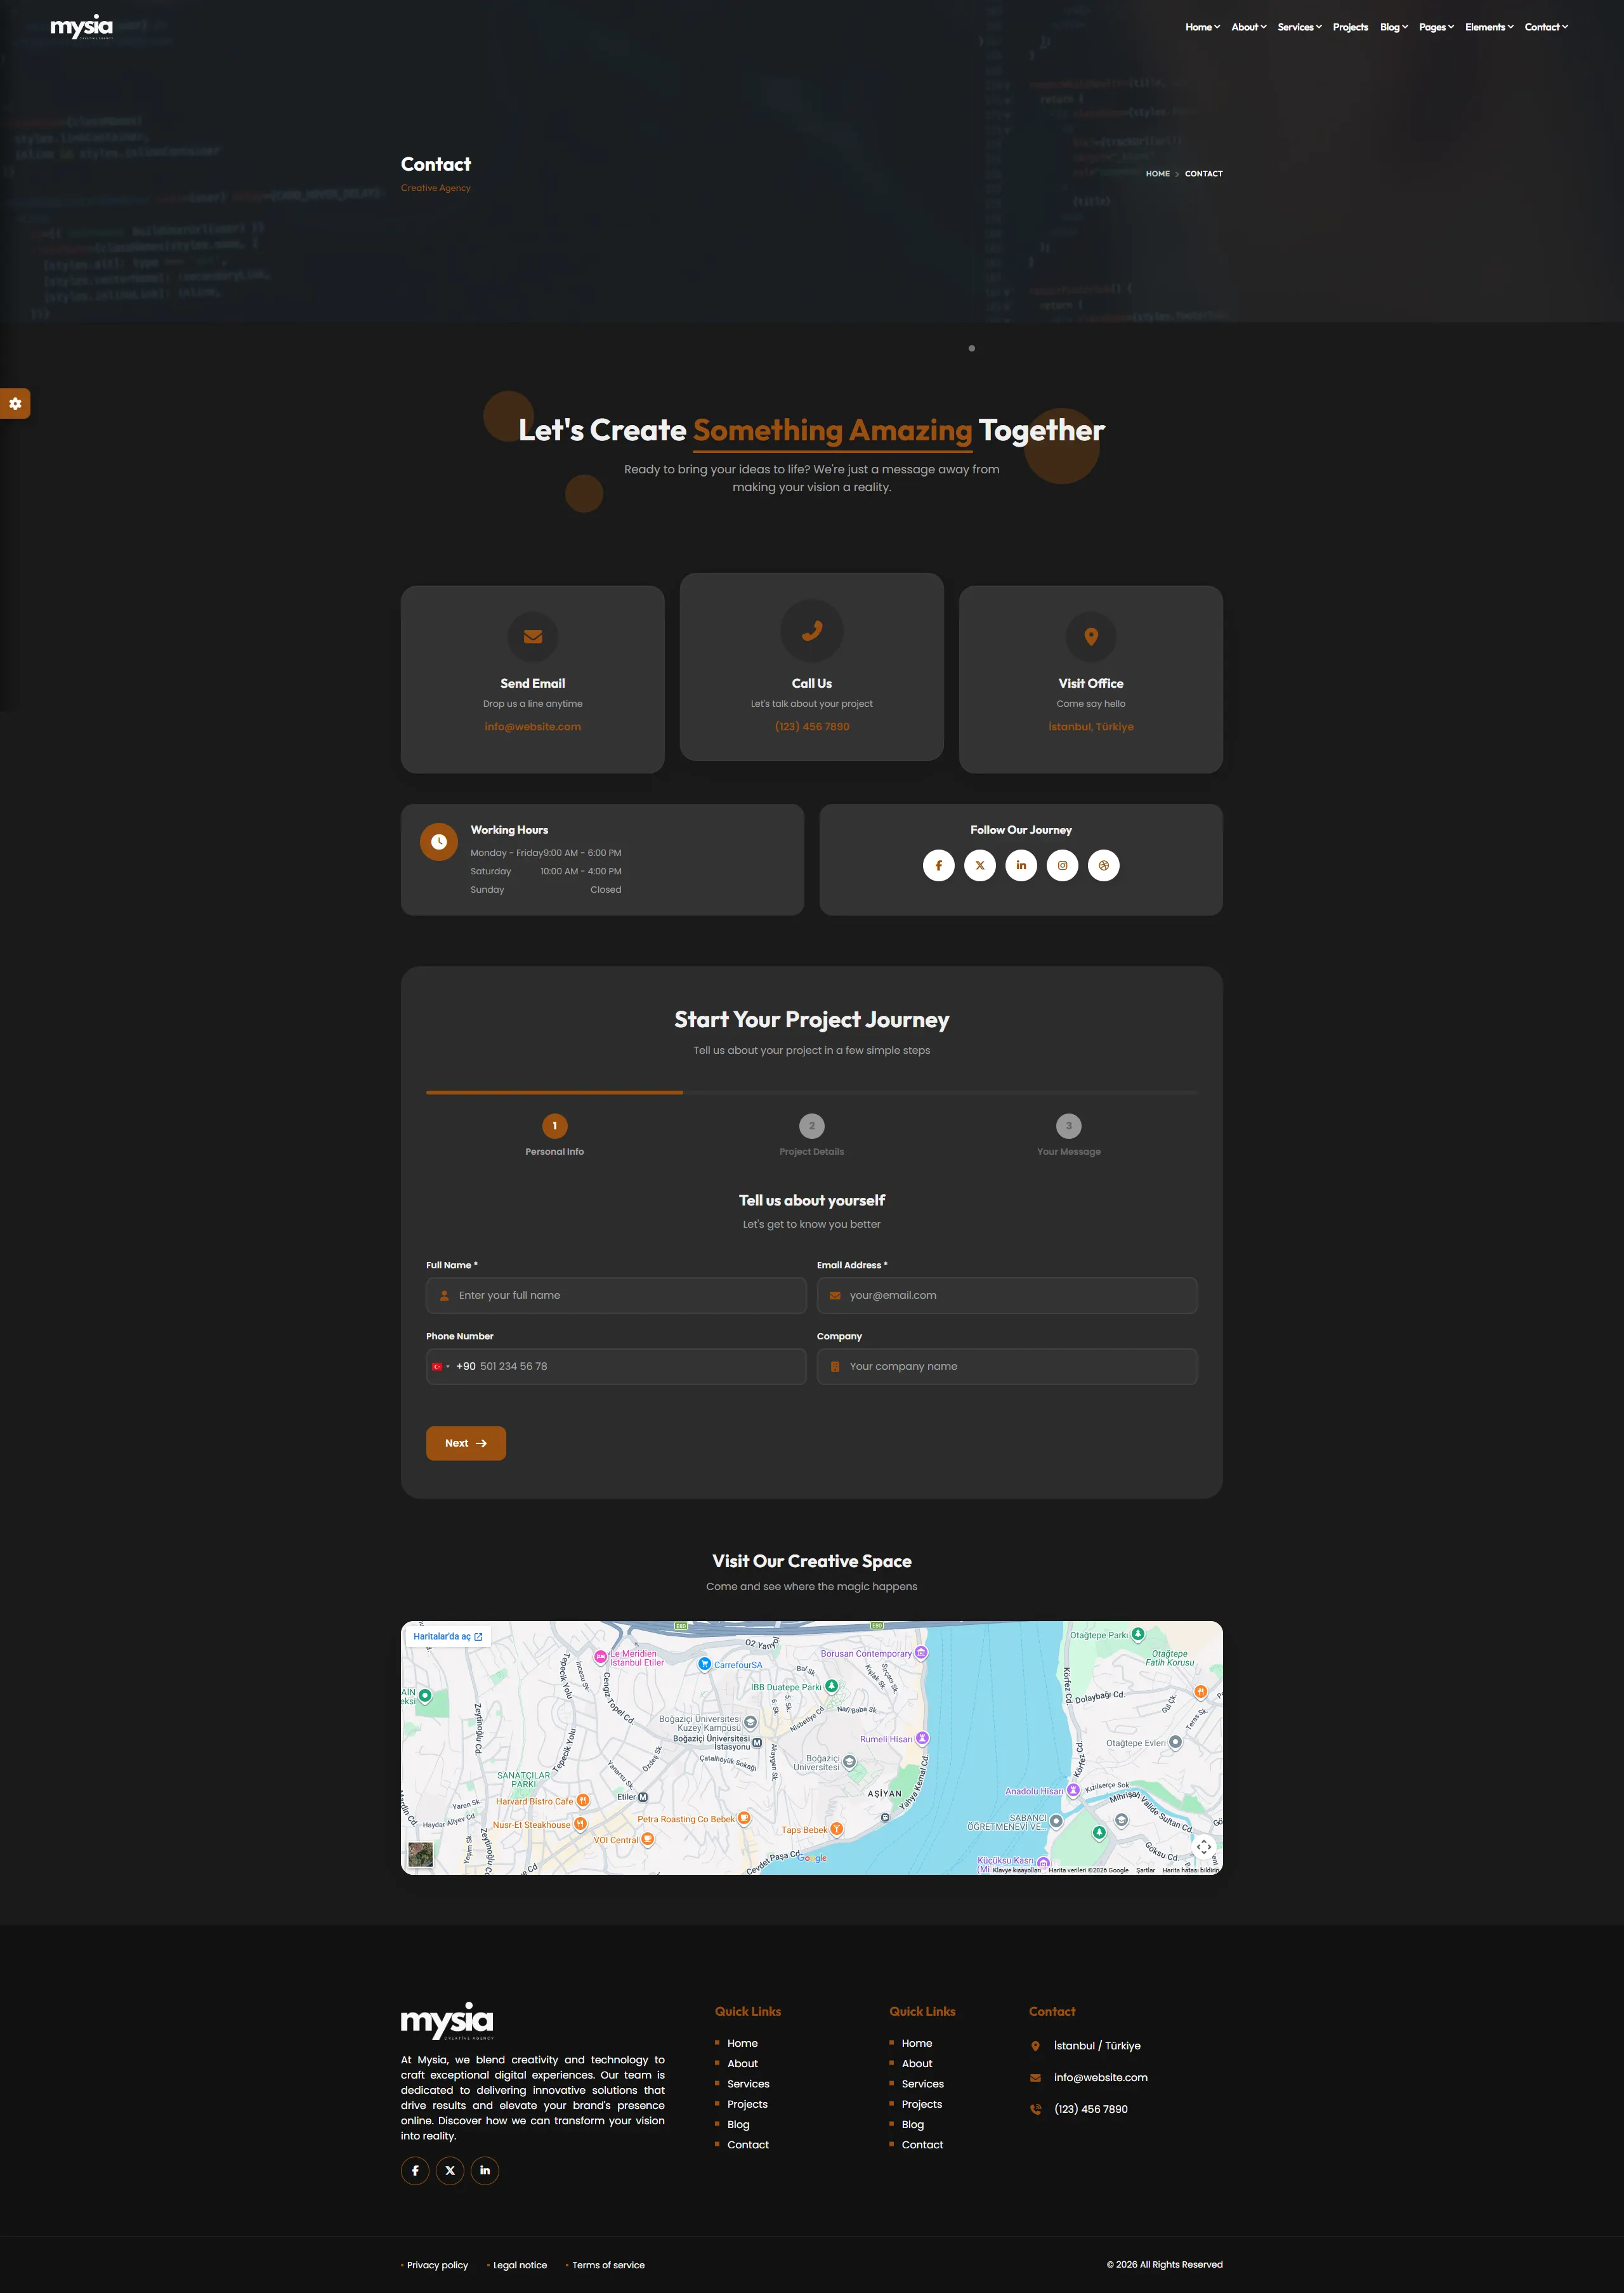
Task: Expand the Home dropdown in navigation
Action: pyautogui.click(x=1202, y=27)
